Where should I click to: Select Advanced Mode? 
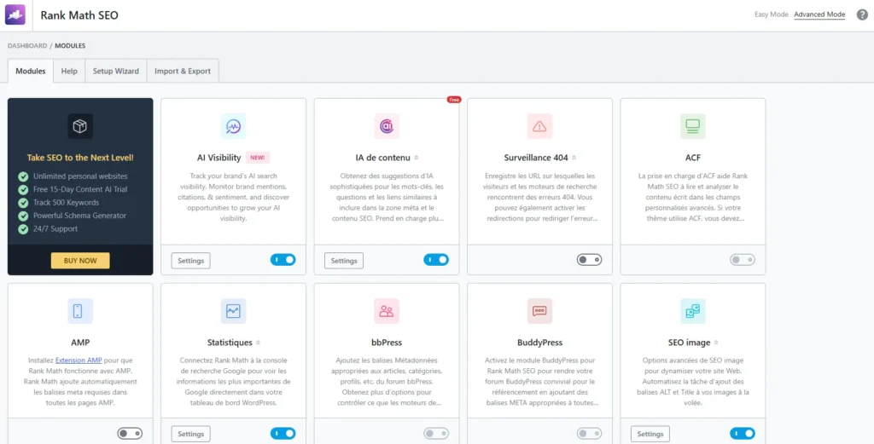[x=819, y=14]
